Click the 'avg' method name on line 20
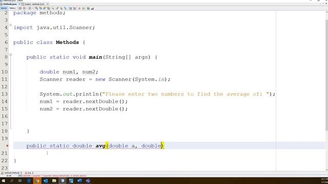Viewport: 328px width, 184px height. pyautogui.click(x=100, y=146)
